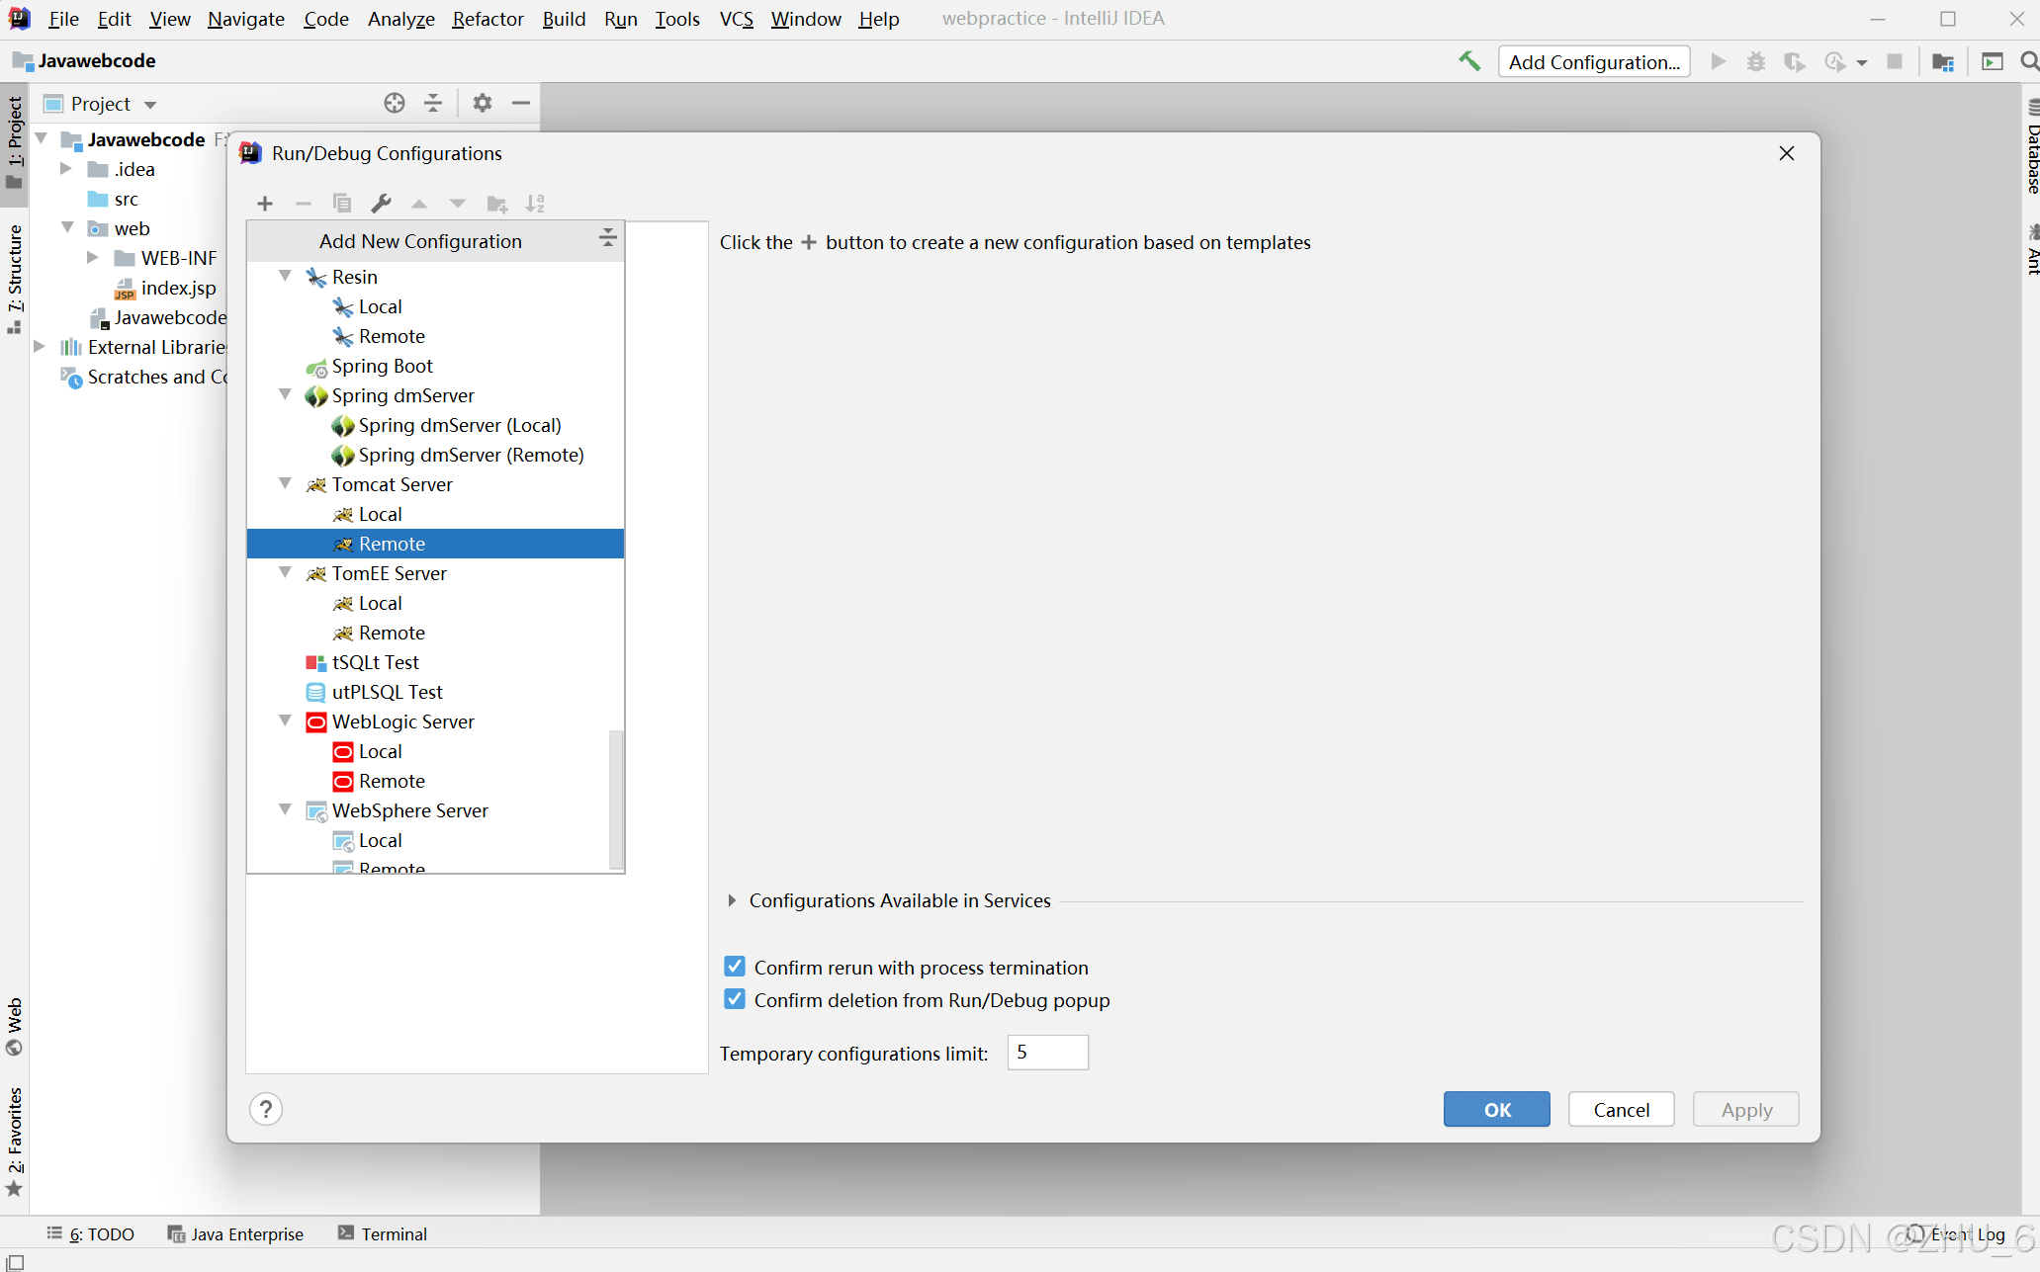Select tSQLt Test configuration type
Viewport: 2040px width, 1272px height.
pos(435,662)
